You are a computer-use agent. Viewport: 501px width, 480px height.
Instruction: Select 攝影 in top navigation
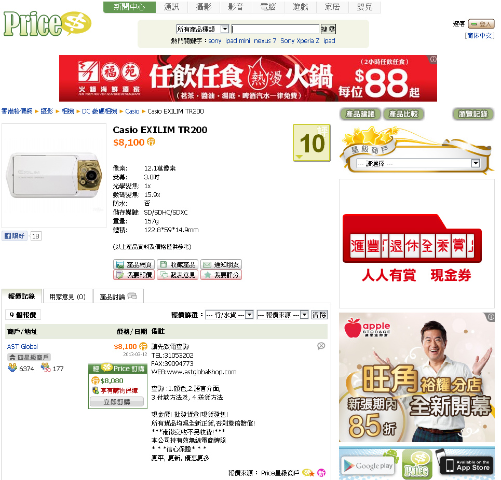tap(204, 7)
